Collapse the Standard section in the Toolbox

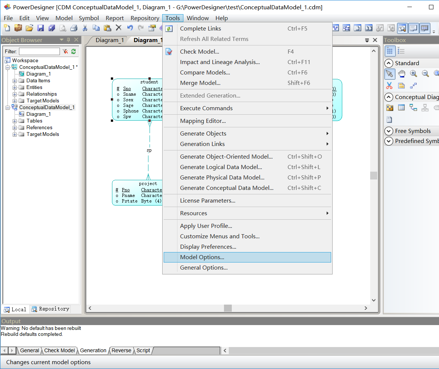point(389,63)
